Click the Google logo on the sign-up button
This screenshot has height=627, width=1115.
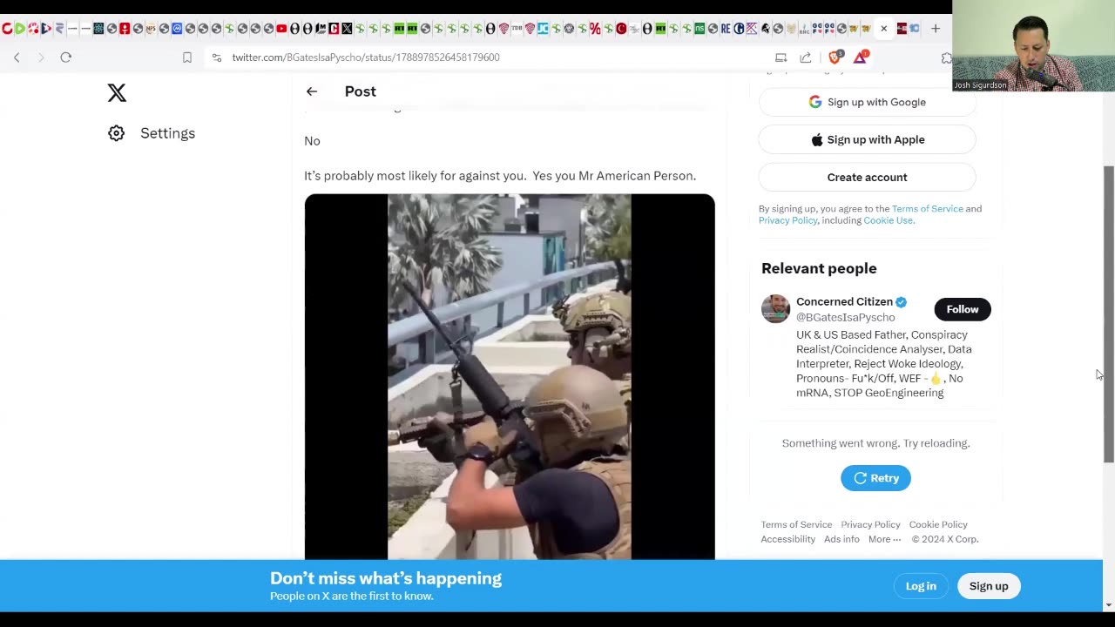815,102
